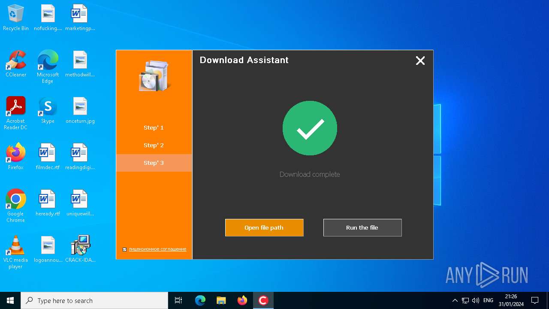Image resolution: width=549 pixels, height=309 pixels.
Task: Click the Download complete status text
Action: pos(310,174)
